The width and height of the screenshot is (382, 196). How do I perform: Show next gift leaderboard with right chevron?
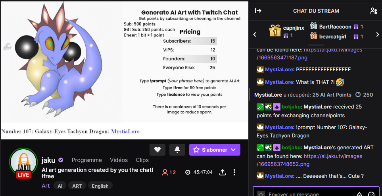(x=378, y=34)
